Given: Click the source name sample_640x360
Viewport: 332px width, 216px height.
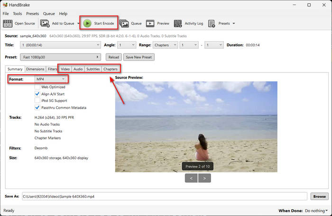Looking at the screenshot, I should pos(33,36).
